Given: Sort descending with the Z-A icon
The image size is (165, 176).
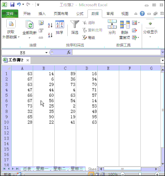Looking at the screenshot, I should (x=50, y=35).
